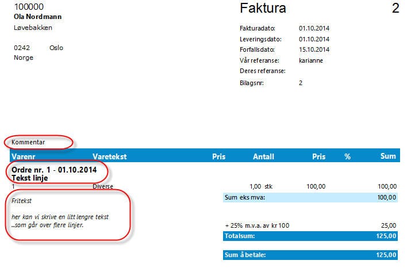Click the country text Norge
The width and height of the screenshot is (411, 268).
[23, 58]
